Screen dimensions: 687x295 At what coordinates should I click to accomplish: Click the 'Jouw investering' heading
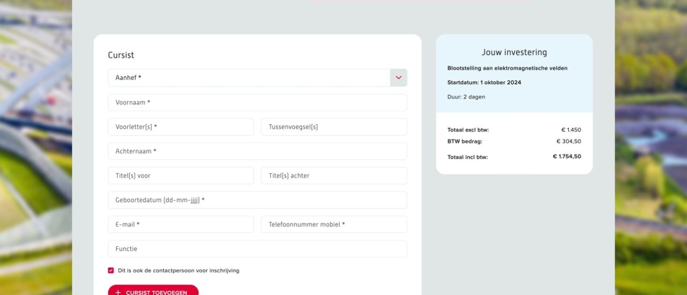[x=514, y=53]
